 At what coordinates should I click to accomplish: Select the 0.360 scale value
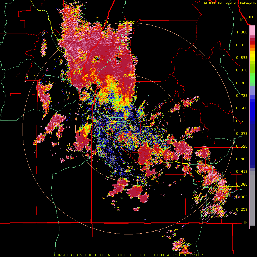[x=242, y=184]
